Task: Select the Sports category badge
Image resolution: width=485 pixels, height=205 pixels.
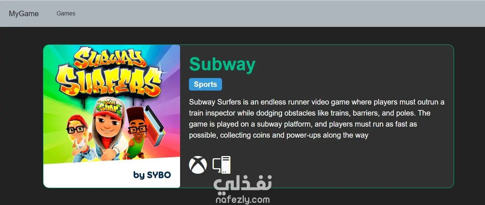Action: click(205, 84)
